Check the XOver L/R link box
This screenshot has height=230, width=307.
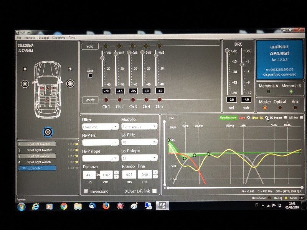[155, 191]
